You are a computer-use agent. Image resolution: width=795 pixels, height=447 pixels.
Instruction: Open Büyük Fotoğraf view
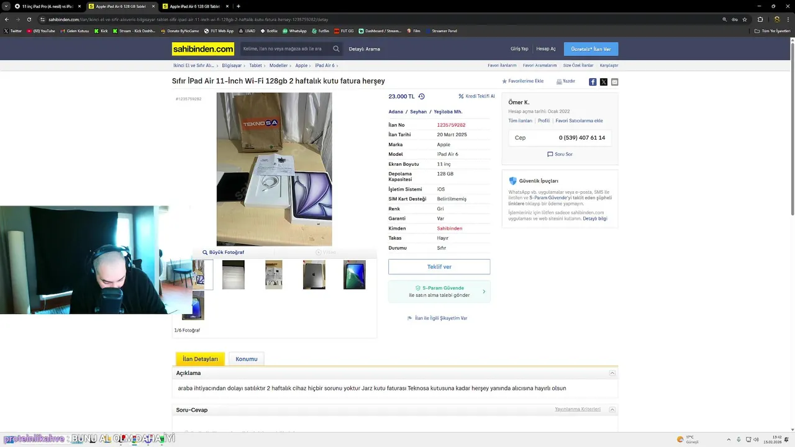coord(223,253)
